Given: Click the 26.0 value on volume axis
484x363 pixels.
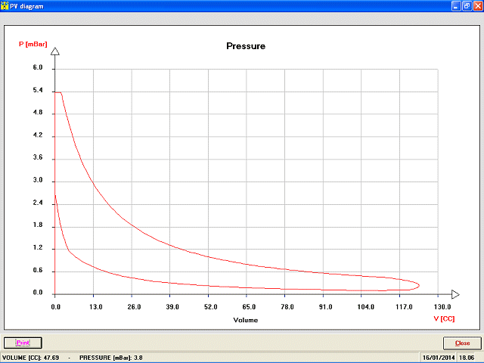Looking at the screenshot, I should click(x=134, y=307).
